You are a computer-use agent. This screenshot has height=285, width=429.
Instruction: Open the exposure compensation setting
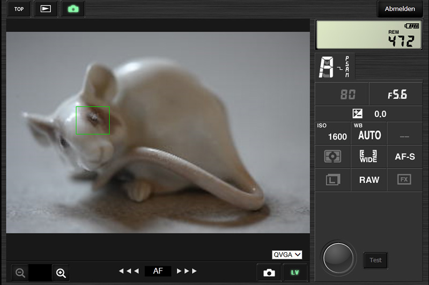tap(368, 114)
